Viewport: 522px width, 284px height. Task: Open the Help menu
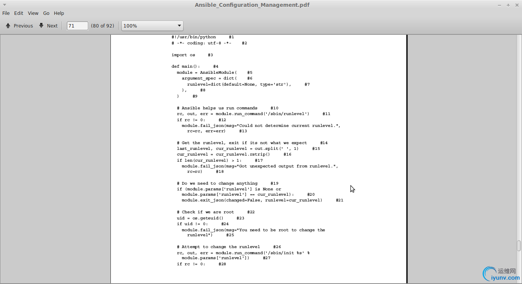(x=59, y=13)
